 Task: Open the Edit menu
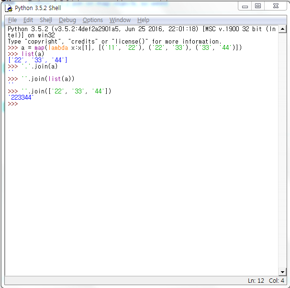[x=28, y=20]
